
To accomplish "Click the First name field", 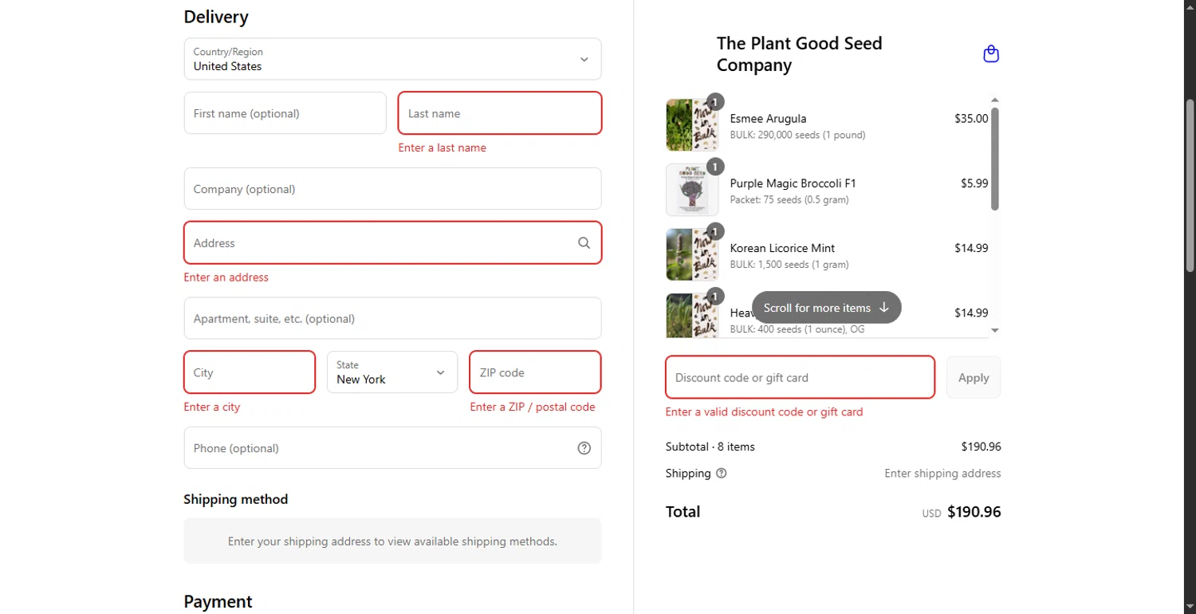I will coord(285,113).
